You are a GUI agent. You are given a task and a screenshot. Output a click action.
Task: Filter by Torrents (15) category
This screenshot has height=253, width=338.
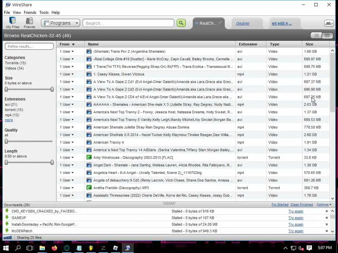pyautogui.click(x=16, y=63)
